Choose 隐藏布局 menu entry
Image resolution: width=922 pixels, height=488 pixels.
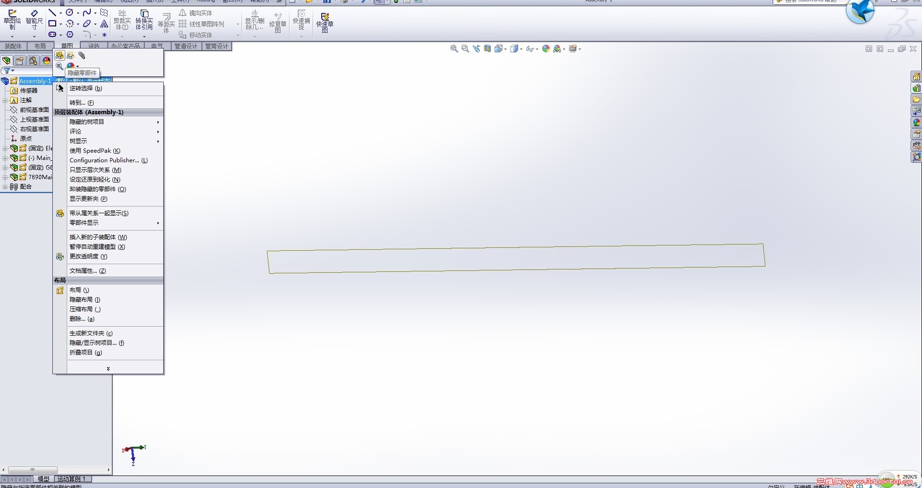tap(109, 300)
